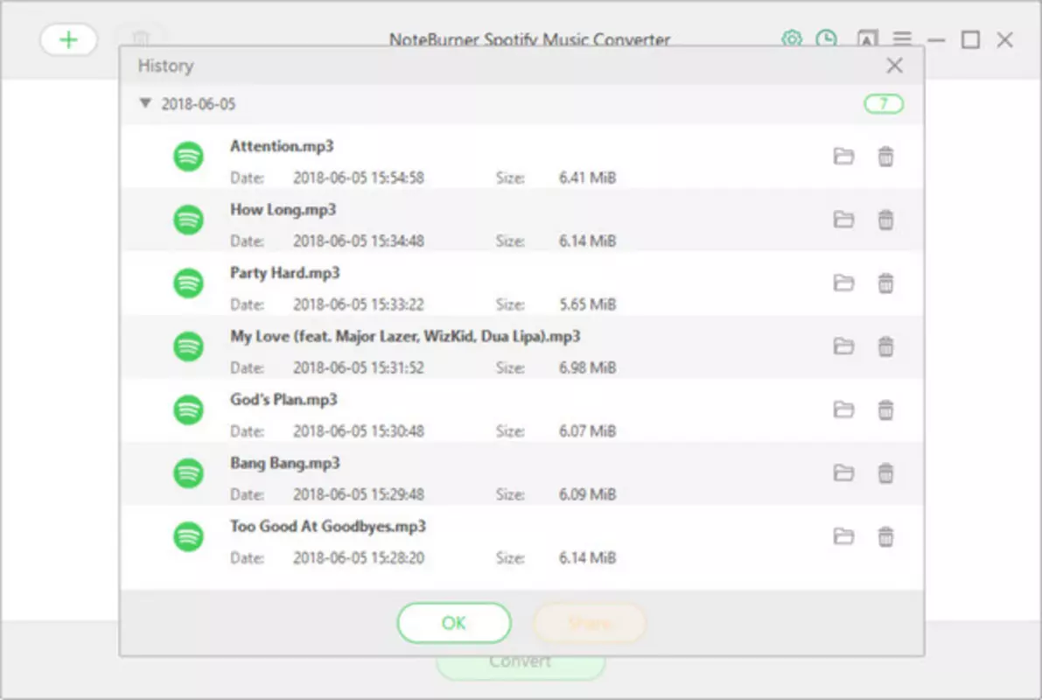1042x700 pixels.
Task: Select the How Long.mp3 file name
Action: (283, 209)
